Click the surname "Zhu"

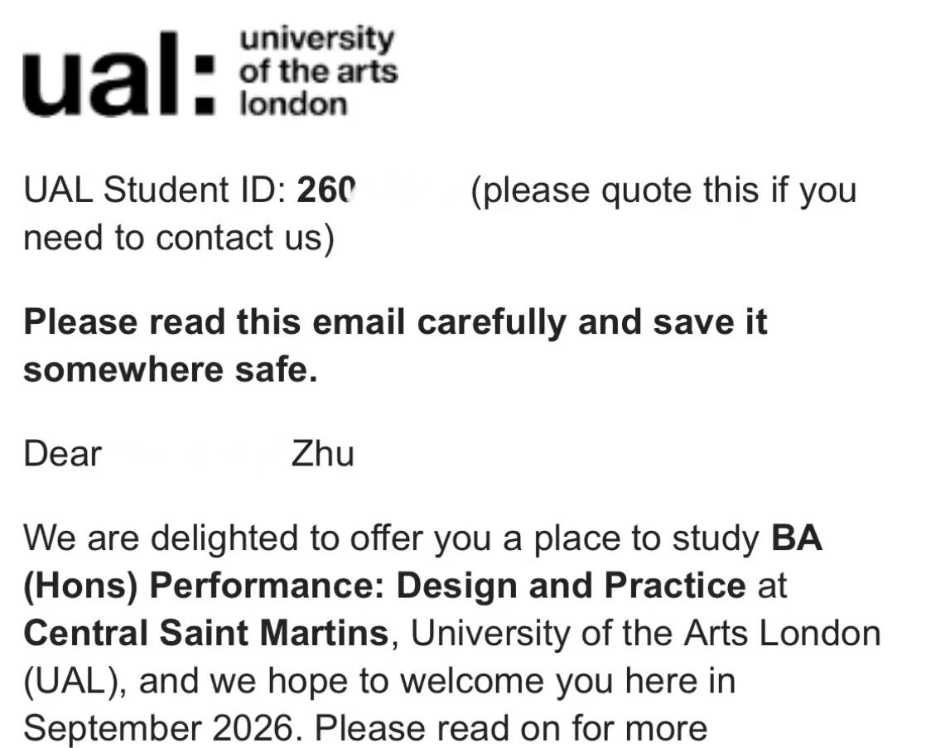coord(323,454)
